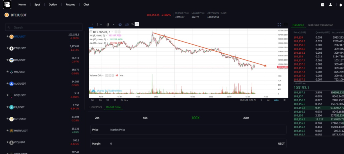Switch to Real-time transaction tab

[x=320, y=25]
